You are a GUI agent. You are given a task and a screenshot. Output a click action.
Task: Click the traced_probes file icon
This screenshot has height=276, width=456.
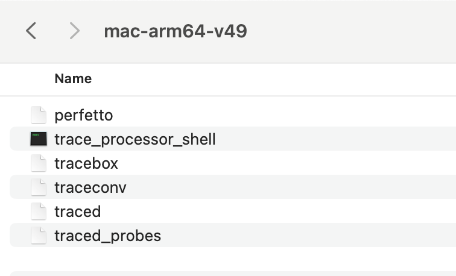[x=39, y=236]
